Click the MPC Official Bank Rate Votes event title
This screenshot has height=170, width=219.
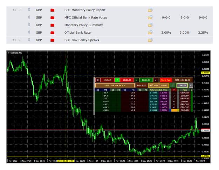point(85,17)
